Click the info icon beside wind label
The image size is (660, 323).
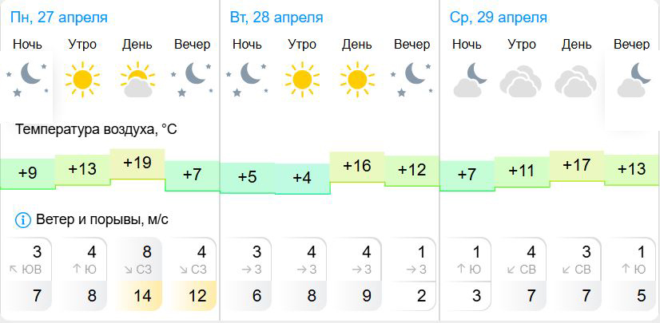tap(22, 219)
